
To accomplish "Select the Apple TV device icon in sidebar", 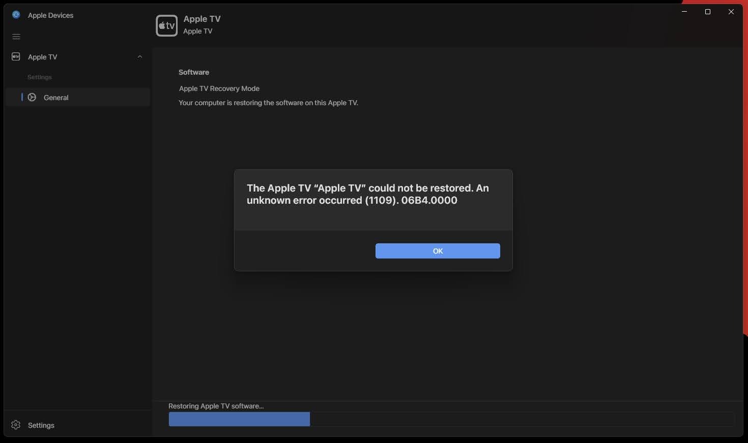I will click(x=16, y=57).
